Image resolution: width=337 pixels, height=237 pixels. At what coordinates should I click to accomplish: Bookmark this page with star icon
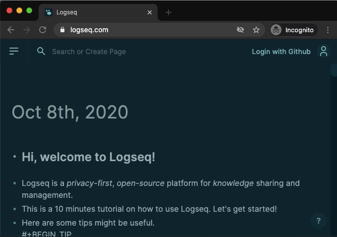pos(256,30)
